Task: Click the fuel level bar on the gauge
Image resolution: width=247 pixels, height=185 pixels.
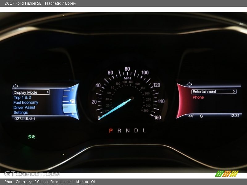Action: pos(69,109)
